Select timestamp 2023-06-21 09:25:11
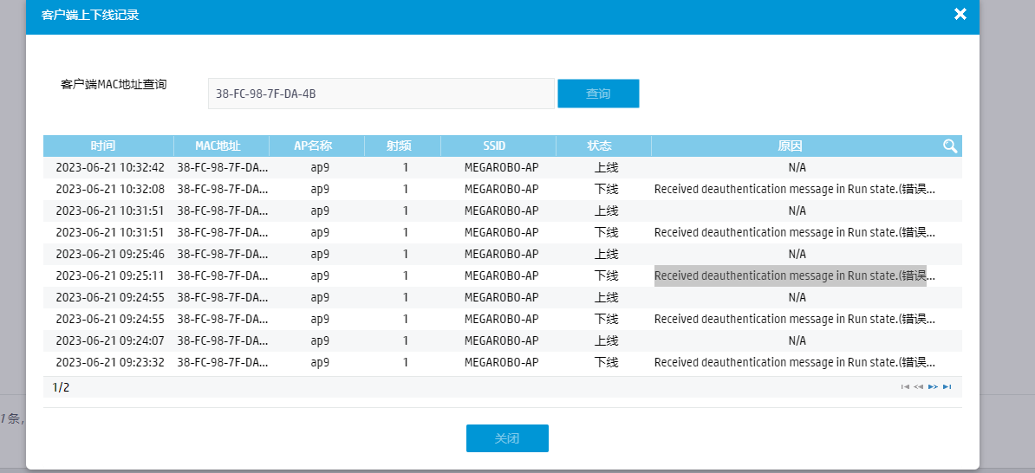 point(109,275)
